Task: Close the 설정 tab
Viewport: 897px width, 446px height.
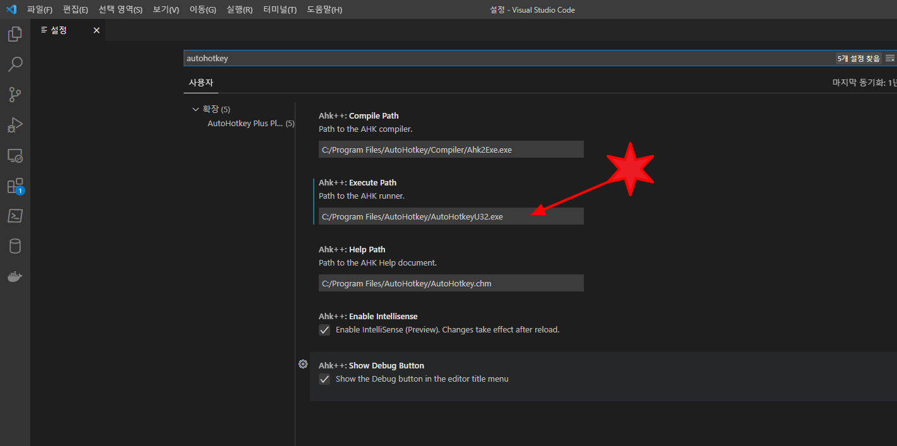Action: [x=97, y=30]
